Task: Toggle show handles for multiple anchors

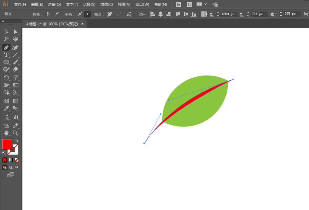Action: [x=80, y=14]
